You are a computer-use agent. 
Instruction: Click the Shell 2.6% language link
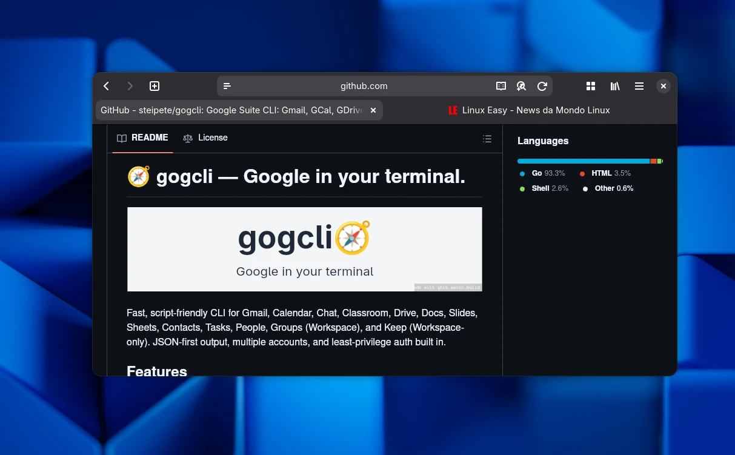(549, 188)
